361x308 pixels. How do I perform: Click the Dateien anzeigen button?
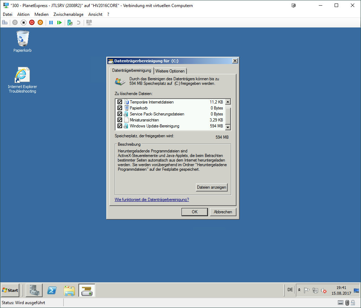click(x=211, y=187)
